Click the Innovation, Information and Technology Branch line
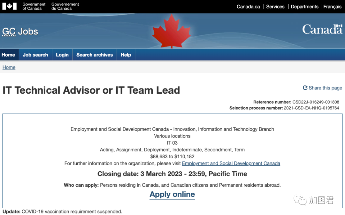 pyautogui.click(x=172, y=129)
